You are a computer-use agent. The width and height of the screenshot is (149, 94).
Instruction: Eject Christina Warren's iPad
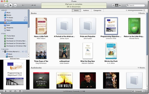pyautogui.click(x=26, y=52)
